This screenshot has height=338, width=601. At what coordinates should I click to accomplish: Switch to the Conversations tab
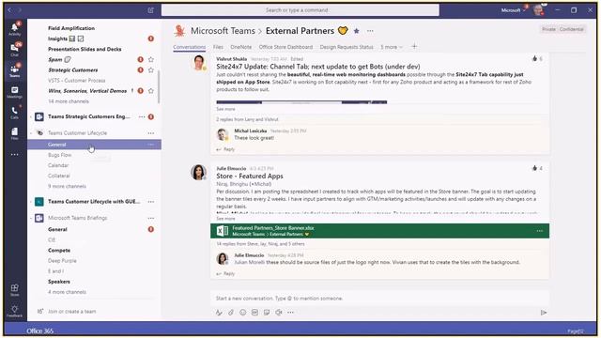[x=189, y=47]
